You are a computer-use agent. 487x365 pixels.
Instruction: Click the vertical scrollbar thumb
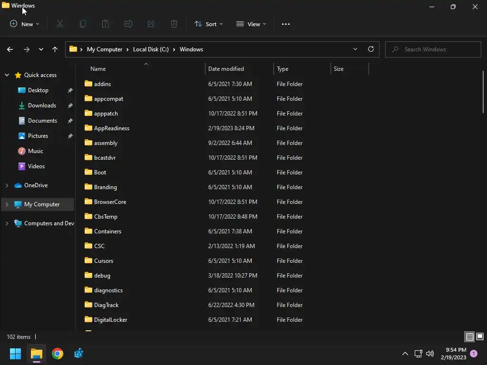483,92
